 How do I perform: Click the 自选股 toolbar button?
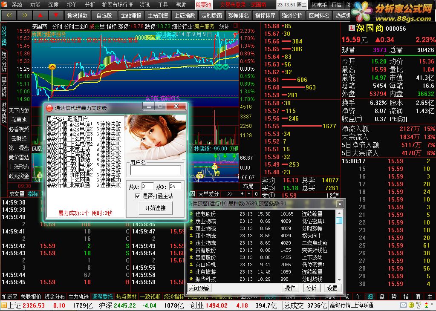click(x=104, y=15)
